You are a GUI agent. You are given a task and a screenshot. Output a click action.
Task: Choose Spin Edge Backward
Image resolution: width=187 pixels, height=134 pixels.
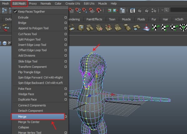(x=40, y=83)
